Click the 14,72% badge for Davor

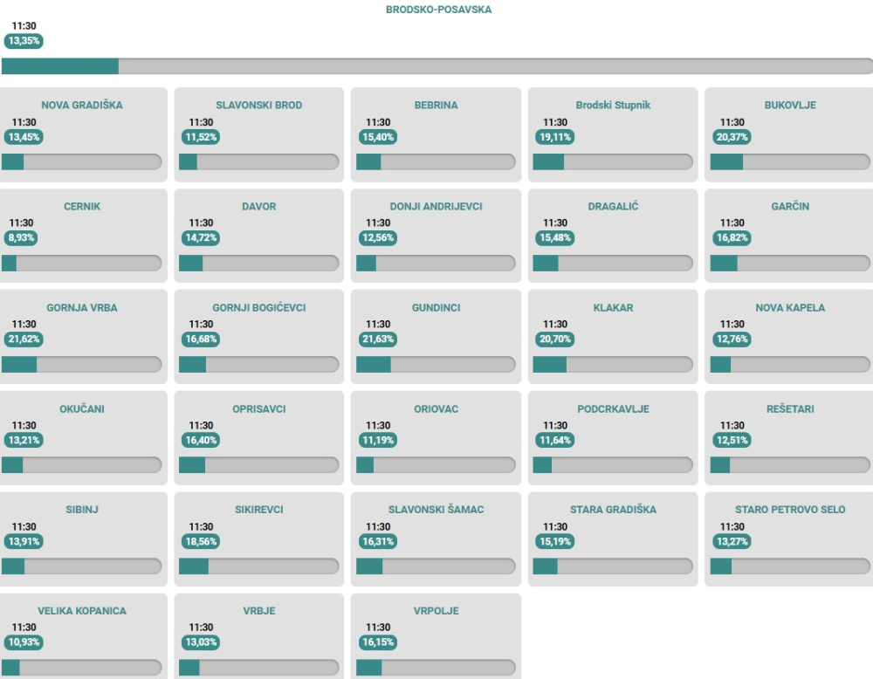201,237
